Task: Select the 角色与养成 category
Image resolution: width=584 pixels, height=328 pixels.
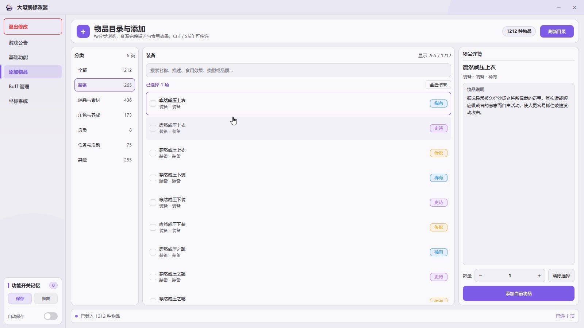Action: tap(105, 115)
